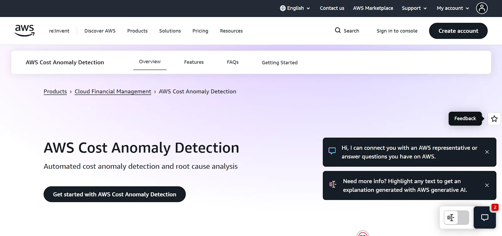Click the explain-text icon in the generative AI message
The width and height of the screenshot is (502, 236).
coord(333,184)
